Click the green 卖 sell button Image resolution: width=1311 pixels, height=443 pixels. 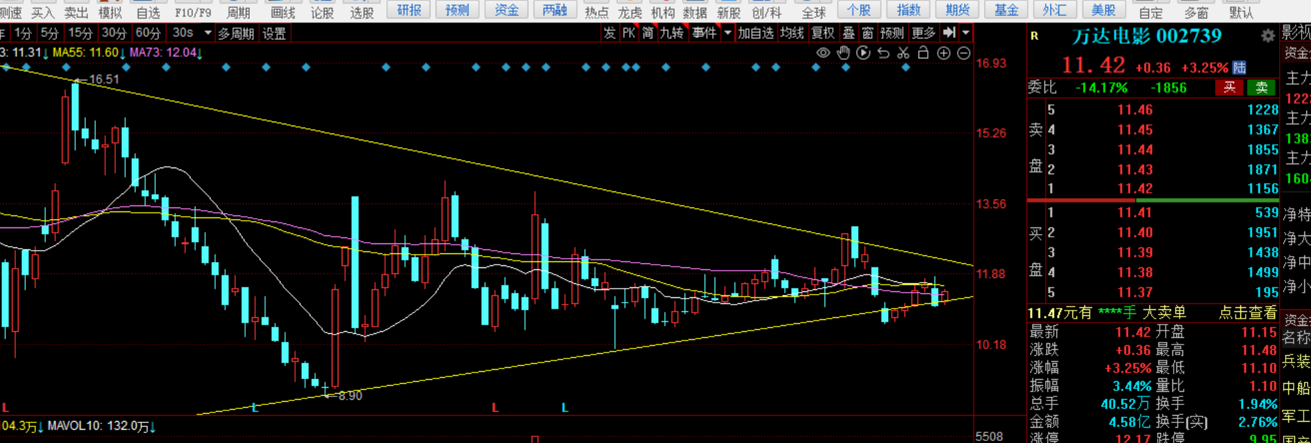tap(1262, 87)
